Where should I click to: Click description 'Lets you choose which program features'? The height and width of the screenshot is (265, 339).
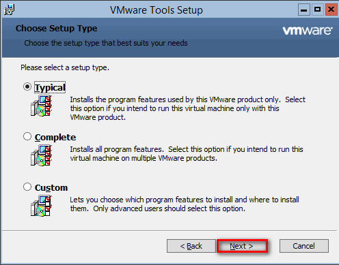coord(185,204)
